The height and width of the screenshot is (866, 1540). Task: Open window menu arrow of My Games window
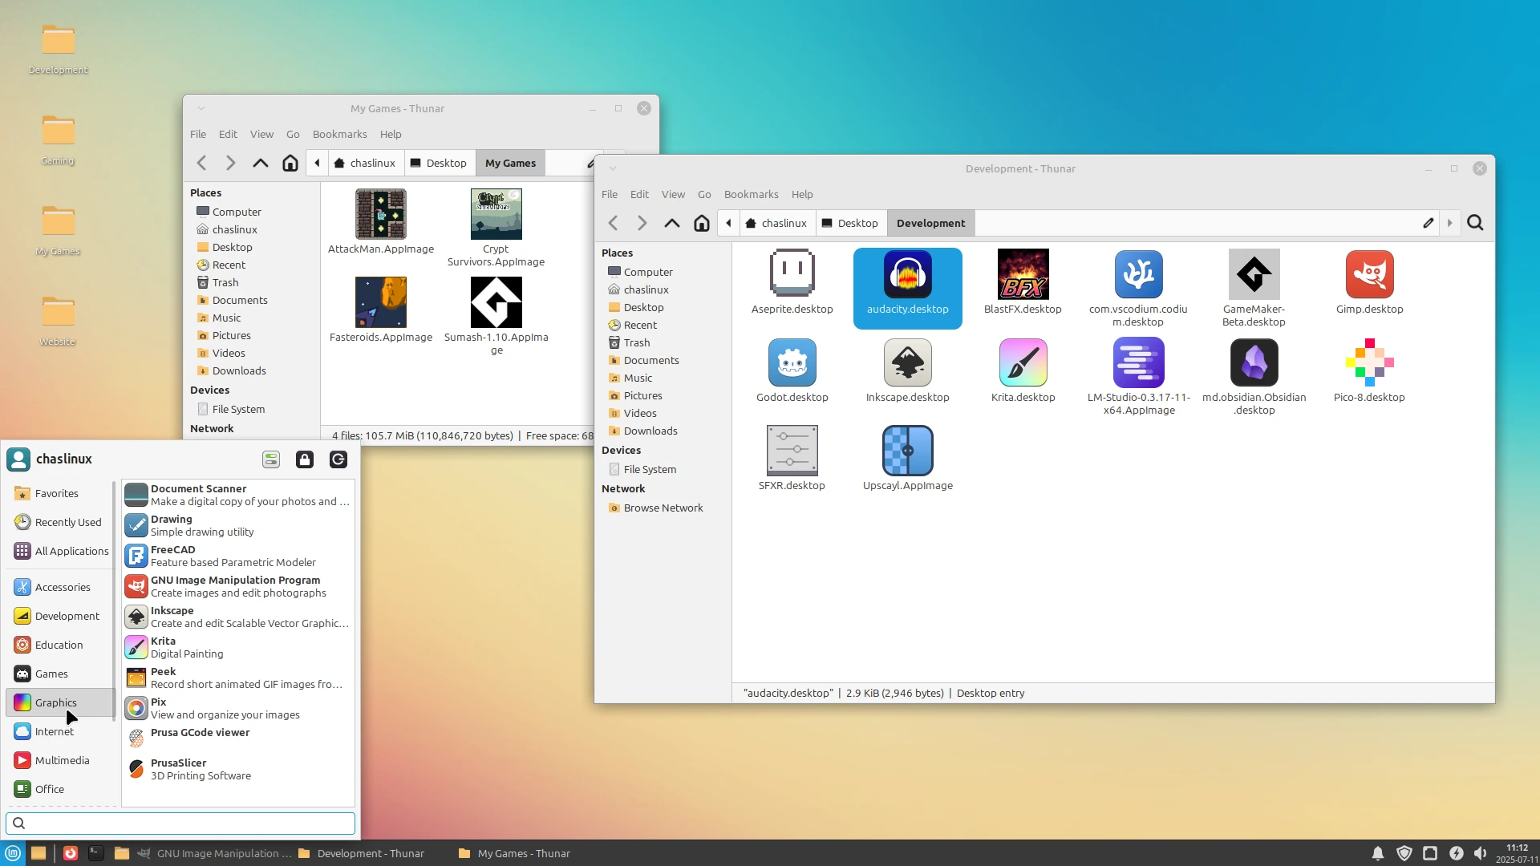pyautogui.click(x=201, y=108)
